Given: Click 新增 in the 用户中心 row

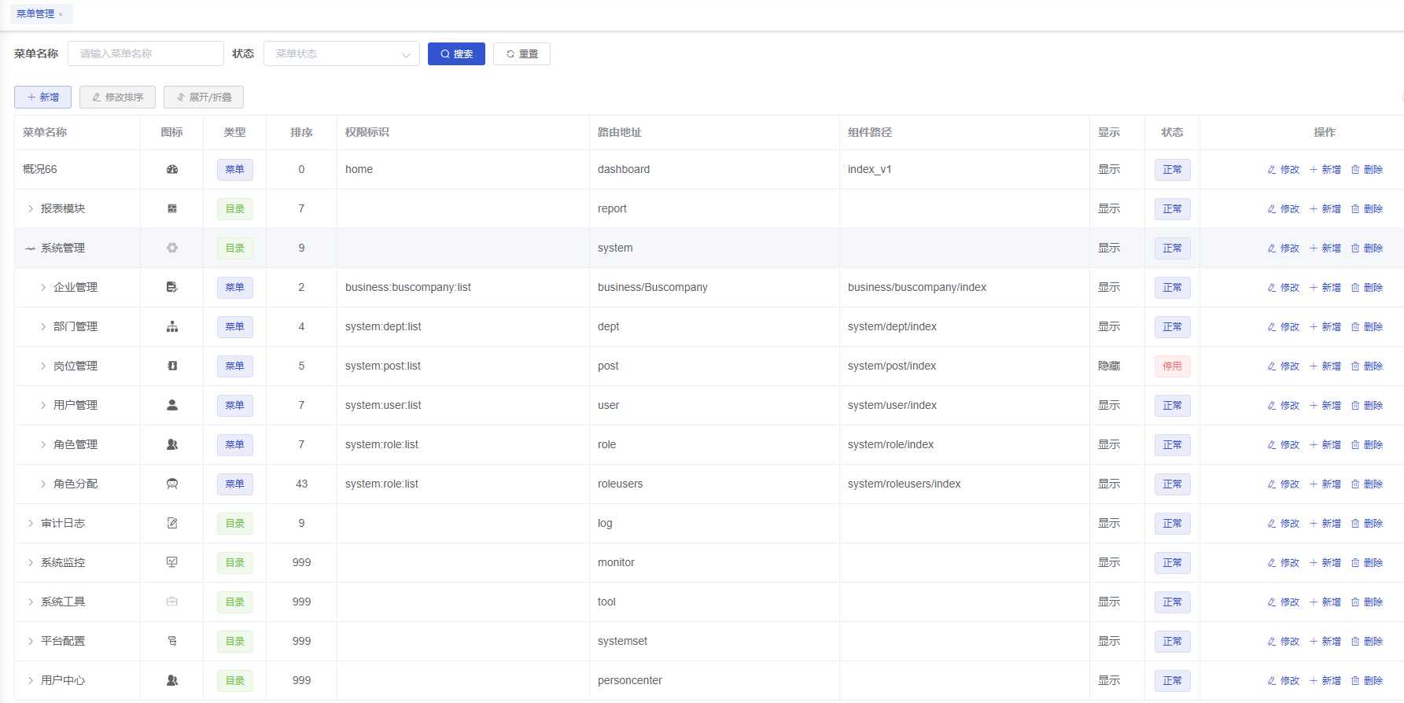Looking at the screenshot, I should tap(1325, 680).
